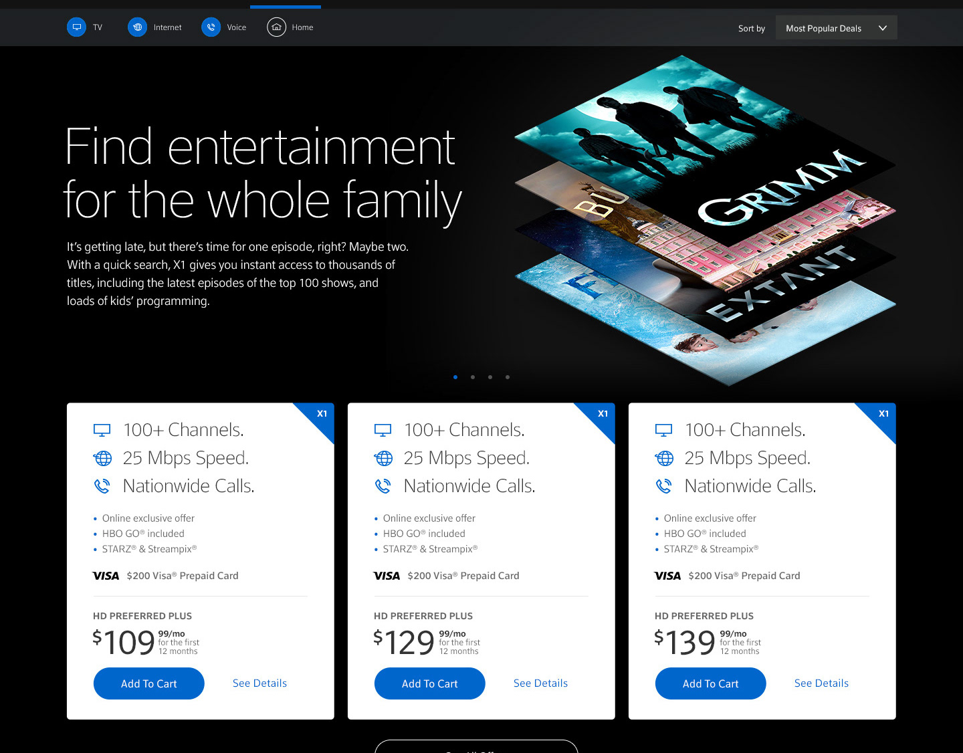Screen dimensions: 963x753
Task: Click the chevron arrow on the sort dropdown
Action: pyautogui.click(x=883, y=28)
